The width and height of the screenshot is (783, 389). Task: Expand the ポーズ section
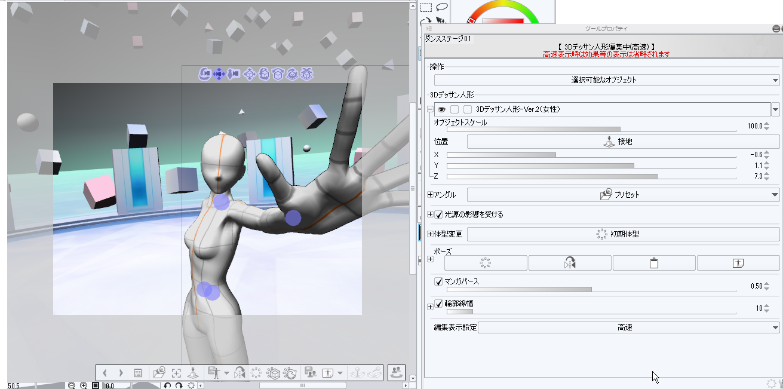click(x=431, y=259)
